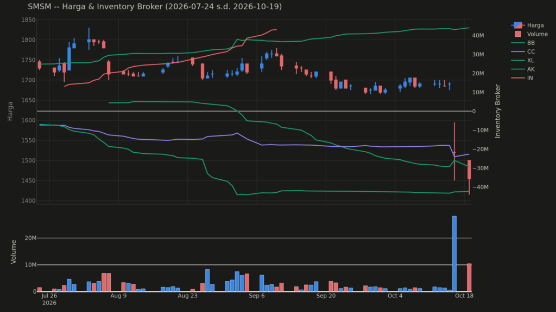556x312 pixels.
Task: Click the 1550 price axis tick
Action: click(28, 140)
